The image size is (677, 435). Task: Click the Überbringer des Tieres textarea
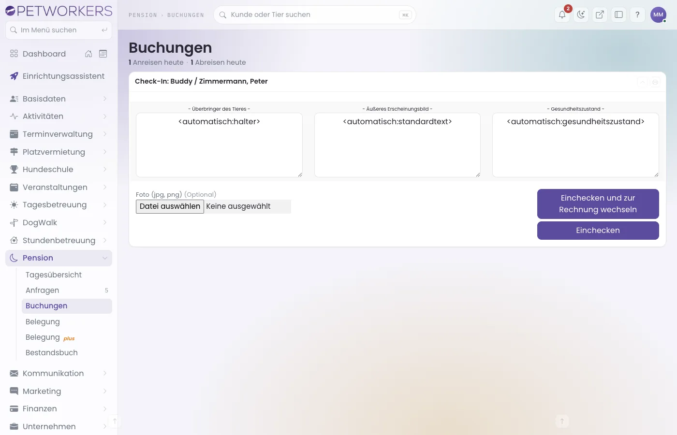[219, 145]
